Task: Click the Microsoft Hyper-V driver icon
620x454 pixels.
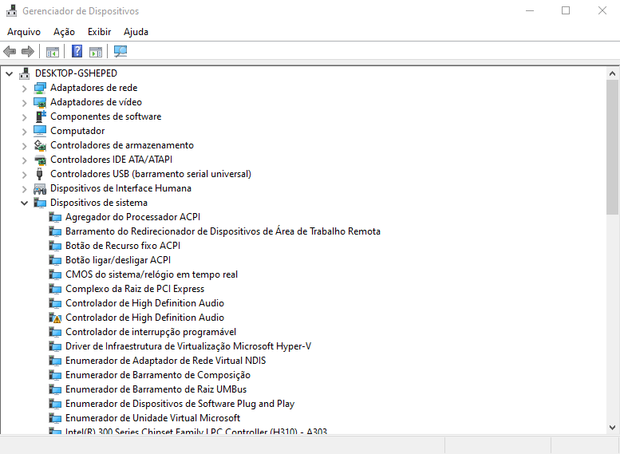Action: click(x=55, y=346)
